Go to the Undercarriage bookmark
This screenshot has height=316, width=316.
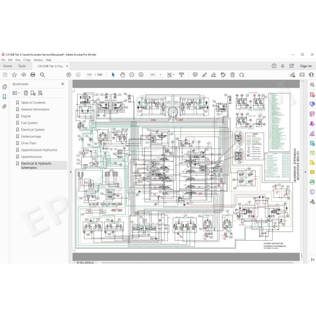coord(31,136)
